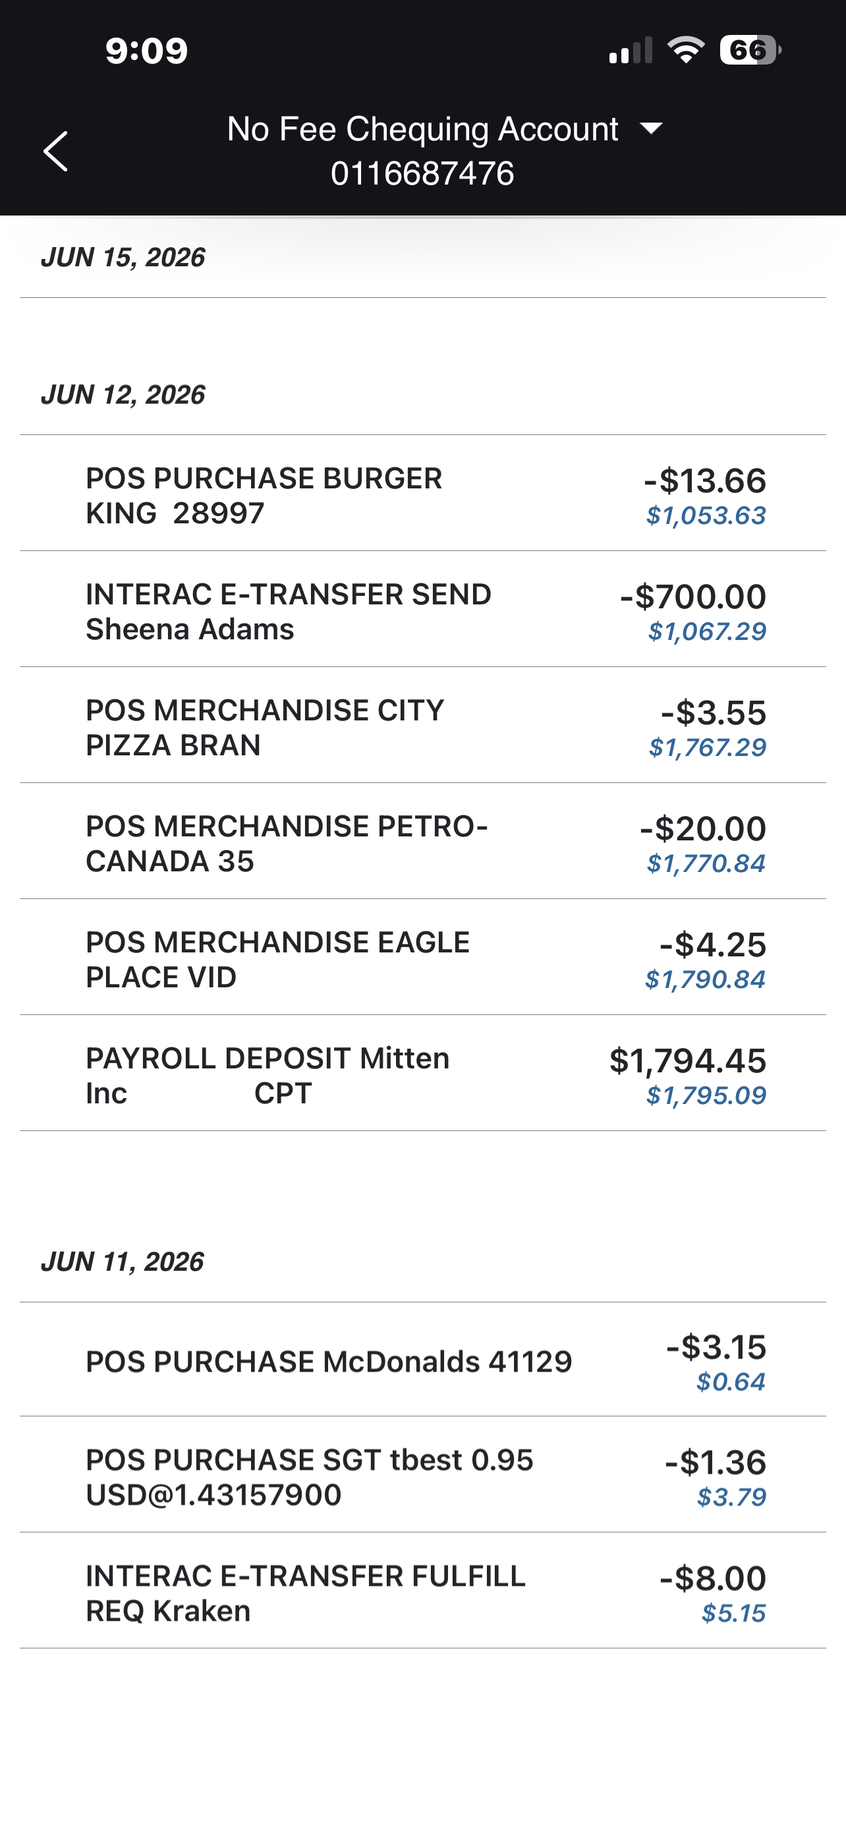Tap the Jun 15, 2026 date header
Viewport: 846px width, 1831px height.
click(x=123, y=257)
